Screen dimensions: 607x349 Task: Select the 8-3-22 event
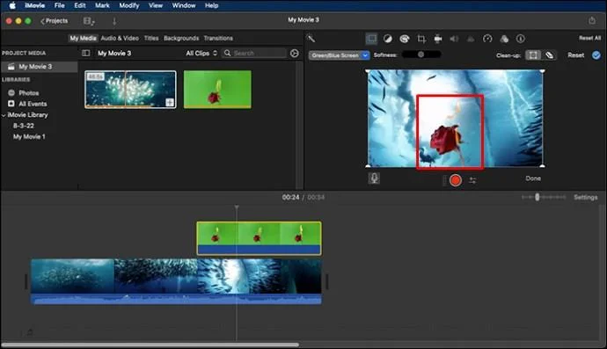[23, 126]
